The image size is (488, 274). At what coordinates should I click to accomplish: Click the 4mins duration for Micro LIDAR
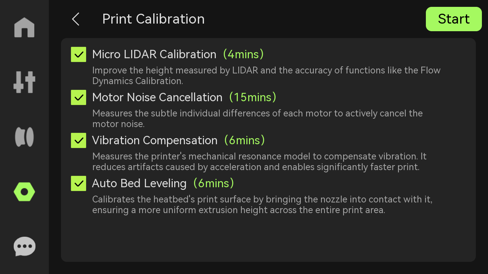(243, 54)
